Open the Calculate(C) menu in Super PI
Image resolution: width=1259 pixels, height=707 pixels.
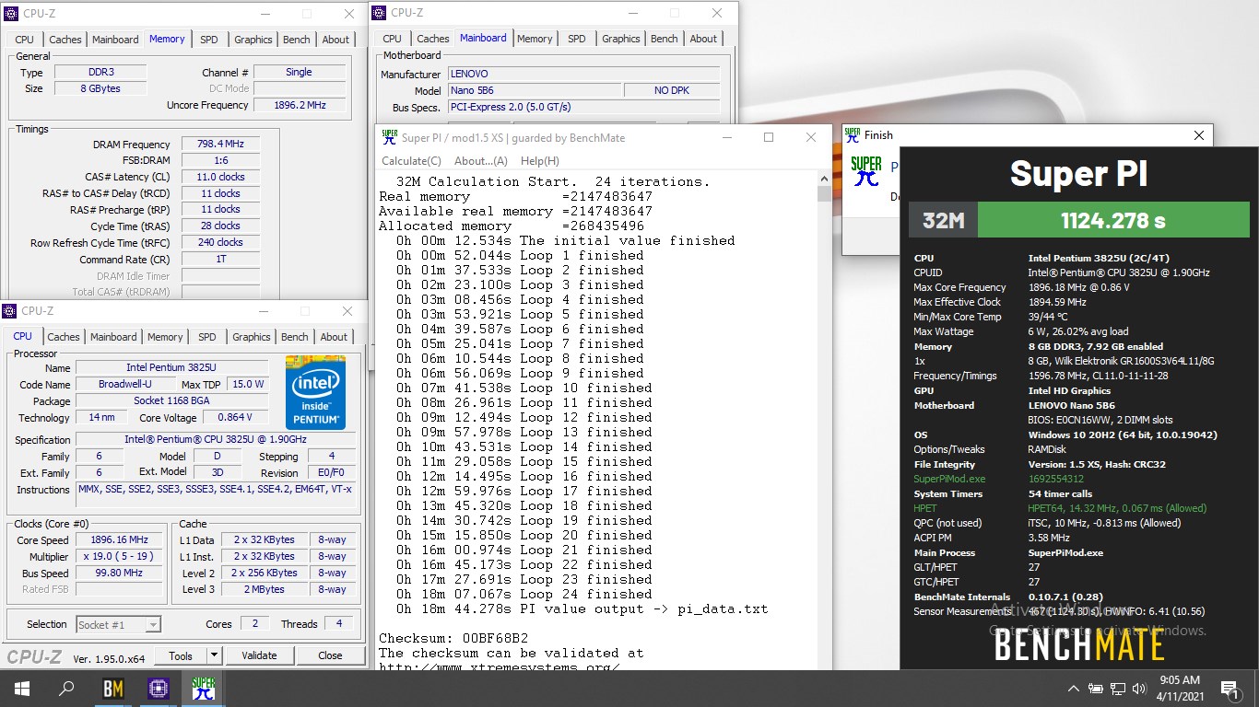[411, 160]
